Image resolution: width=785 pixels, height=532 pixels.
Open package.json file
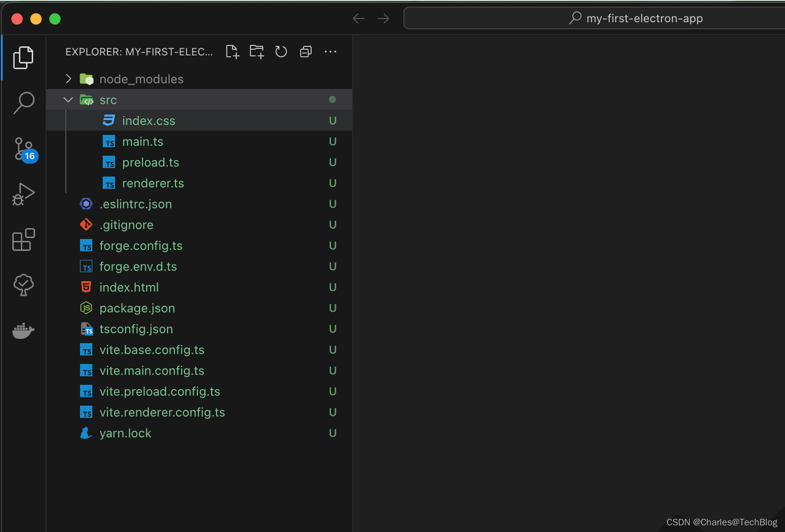(x=199, y=308)
